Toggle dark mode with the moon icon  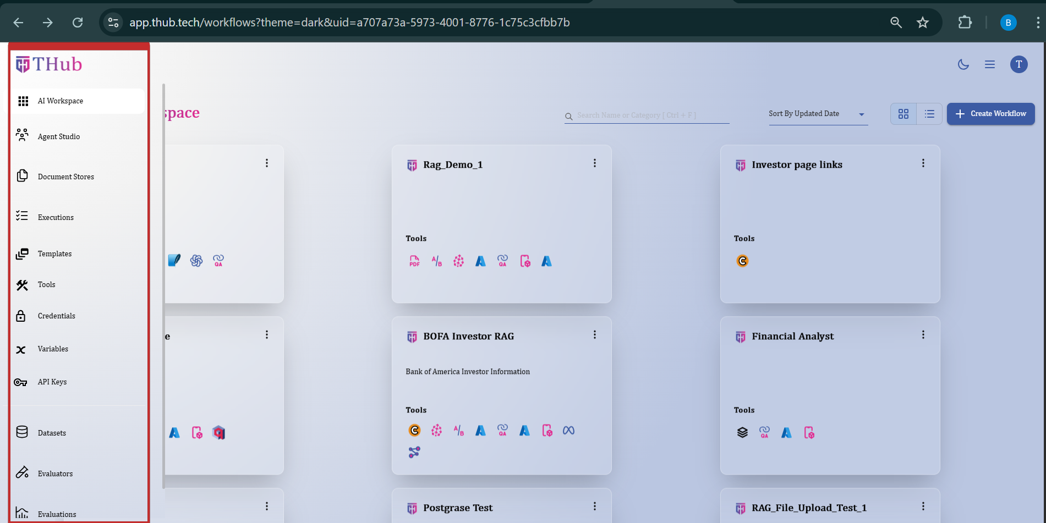click(x=963, y=64)
